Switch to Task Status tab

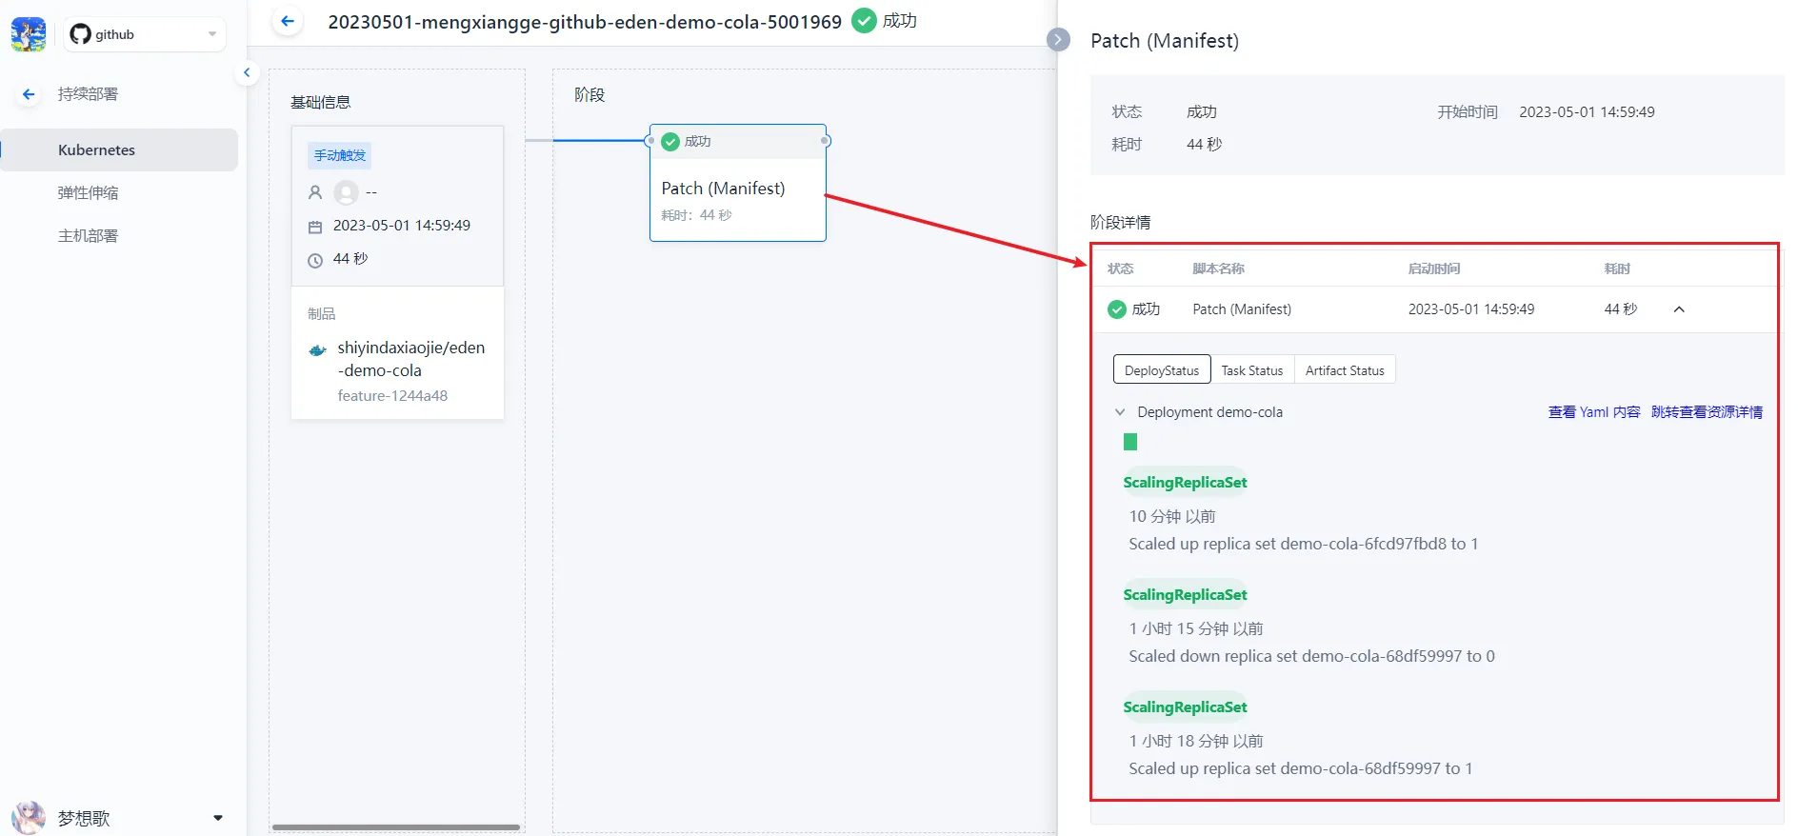point(1252,370)
